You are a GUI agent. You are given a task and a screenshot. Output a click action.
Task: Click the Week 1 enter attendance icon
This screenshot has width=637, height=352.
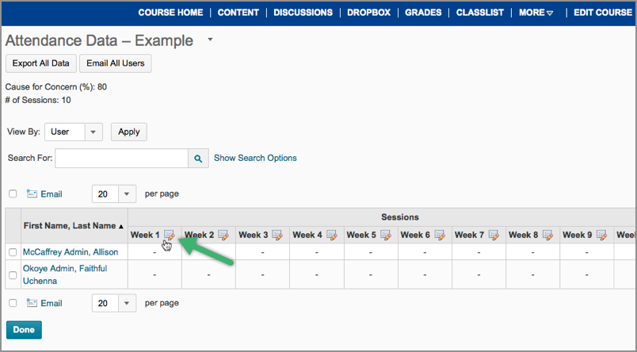170,235
